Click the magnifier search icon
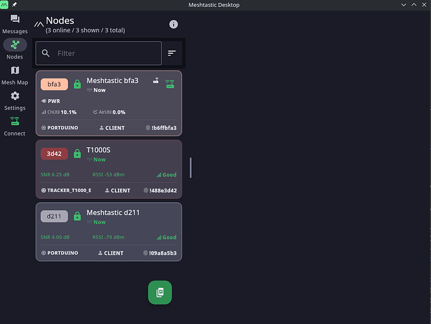The width and height of the screenshot is (431, 324). [45, 53]
